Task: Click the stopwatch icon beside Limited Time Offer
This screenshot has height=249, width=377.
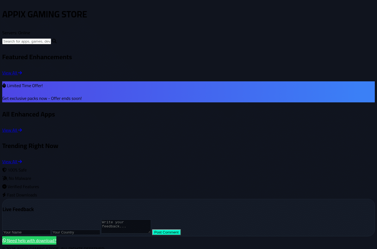Action: click(x=4, y=86)
